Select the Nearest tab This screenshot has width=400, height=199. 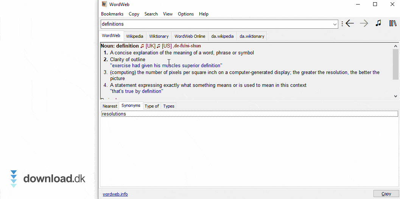pyautogui.click(x=110, y=106)
